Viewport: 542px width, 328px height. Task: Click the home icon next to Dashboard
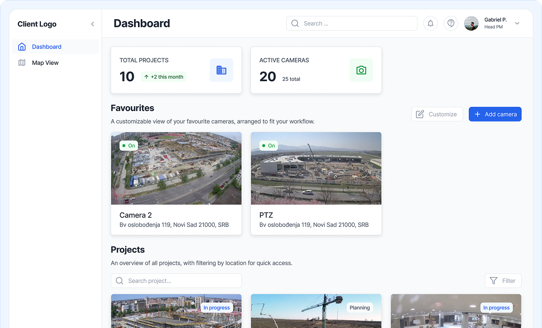22,47
